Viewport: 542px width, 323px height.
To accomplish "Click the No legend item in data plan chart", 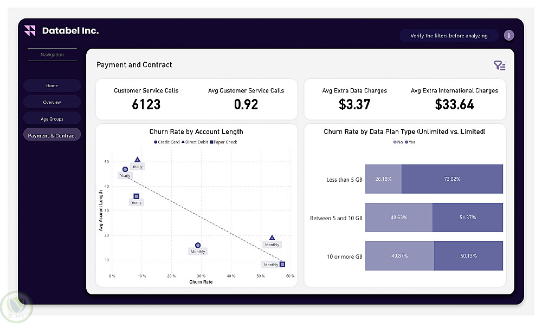I will 398,142.
